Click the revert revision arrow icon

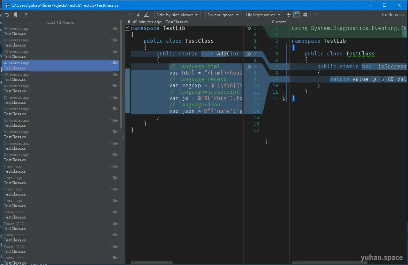7,14
